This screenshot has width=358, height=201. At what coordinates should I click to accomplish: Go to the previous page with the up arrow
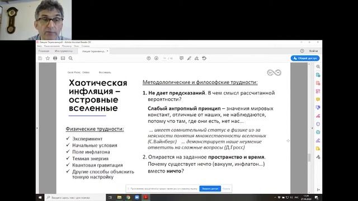tap(149, 58)
